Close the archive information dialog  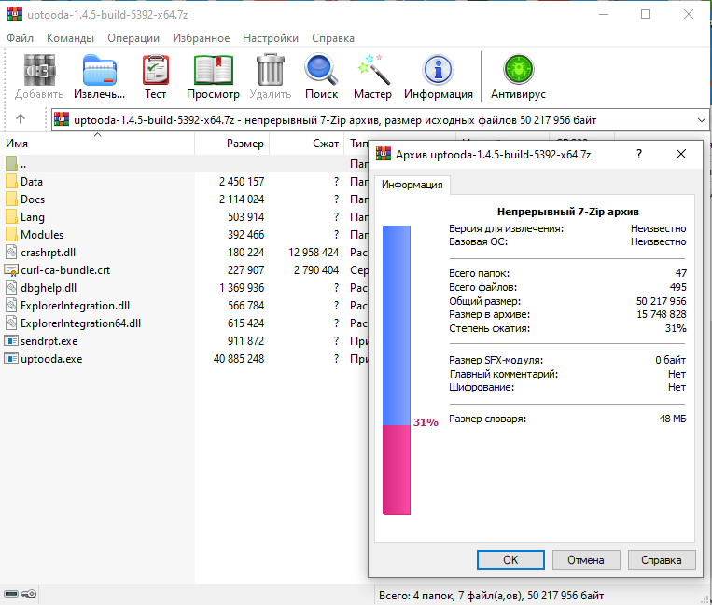[x=681, y=154]
